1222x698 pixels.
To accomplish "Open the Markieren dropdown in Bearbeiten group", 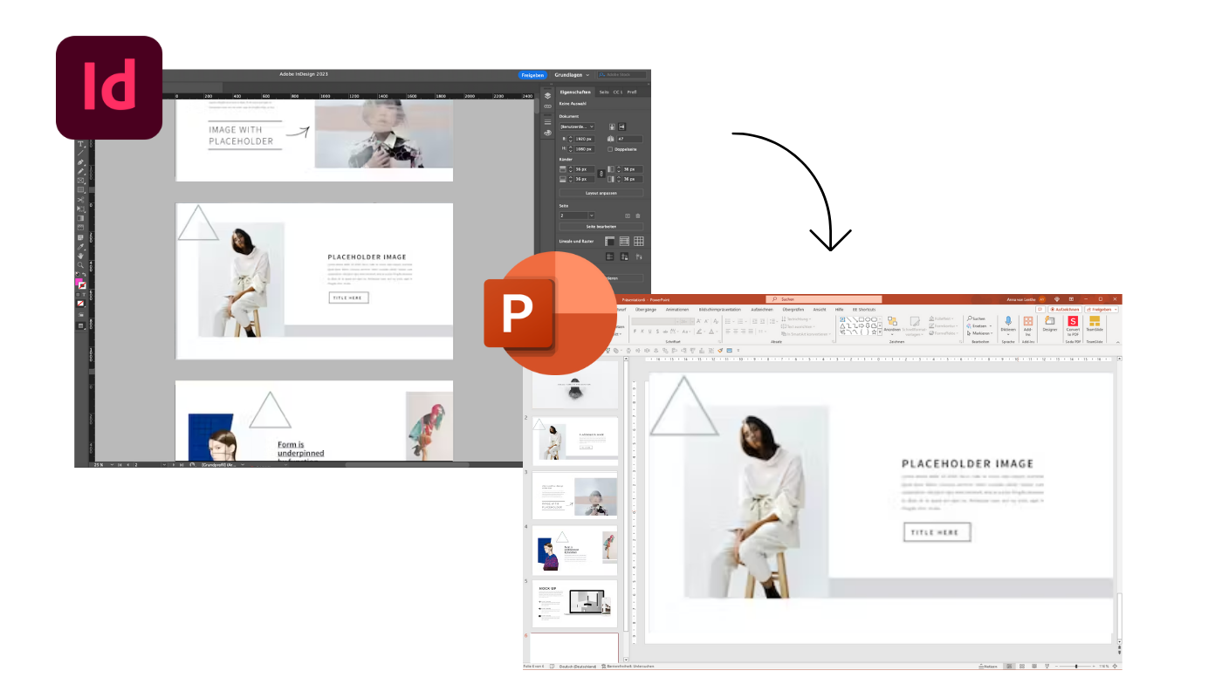I will [x=980, y=333].
